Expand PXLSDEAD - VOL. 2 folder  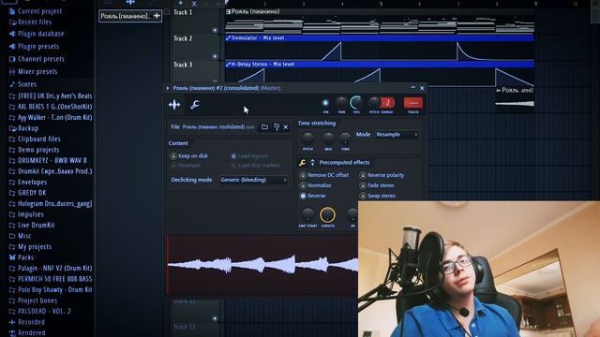click(x=40, y=312)
